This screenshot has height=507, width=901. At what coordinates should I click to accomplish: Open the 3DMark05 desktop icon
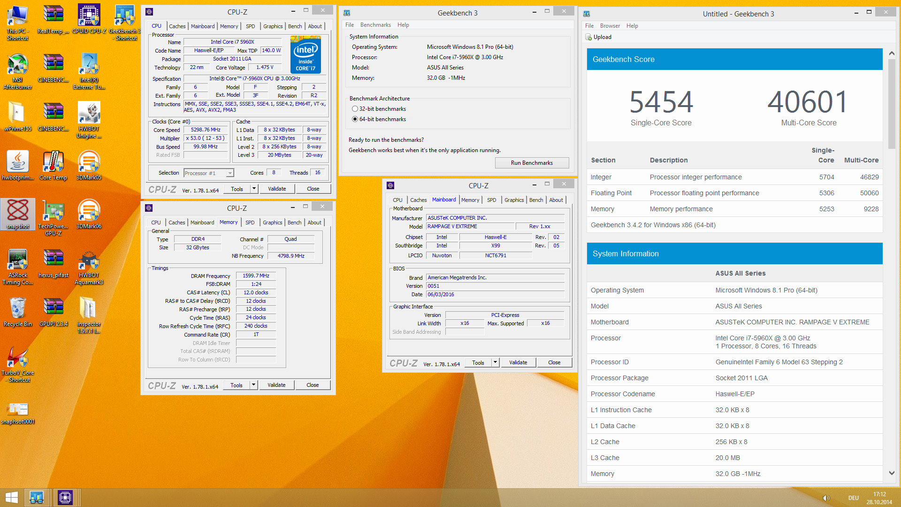(x=89, y=166)
